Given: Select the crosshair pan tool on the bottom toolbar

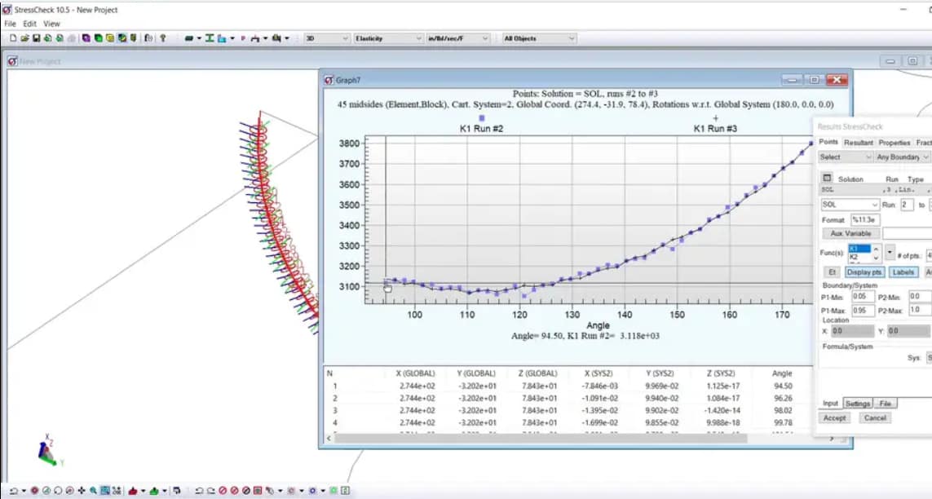Looking at the screenshot, I should (82, 490).
